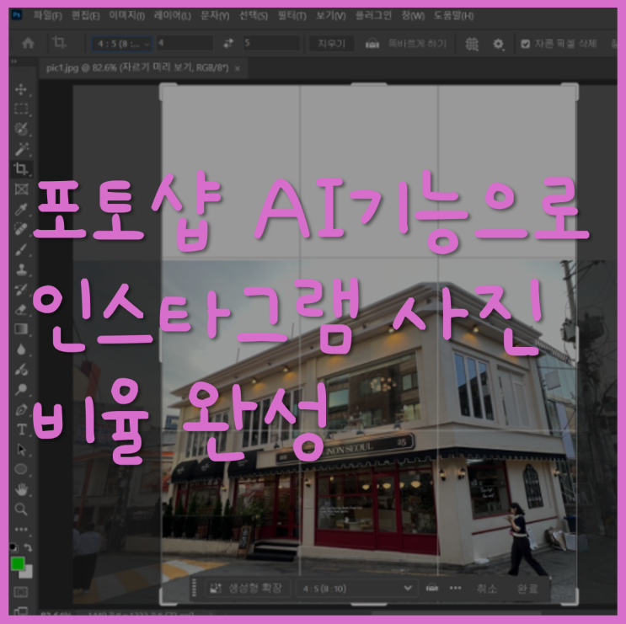Click the gray background color swatch

click(27, 573)
